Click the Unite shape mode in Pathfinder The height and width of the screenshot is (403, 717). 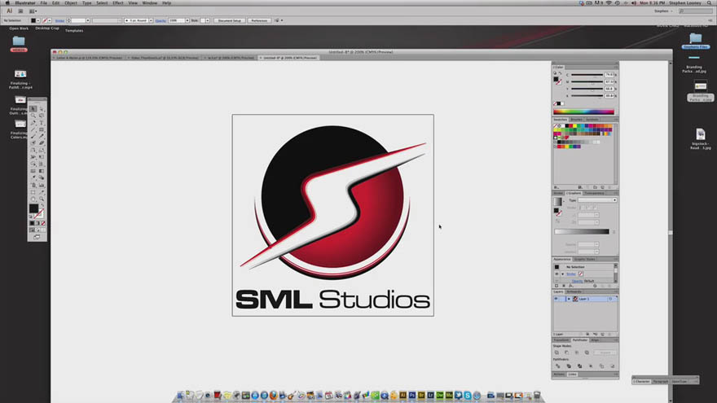coord(556,353)
